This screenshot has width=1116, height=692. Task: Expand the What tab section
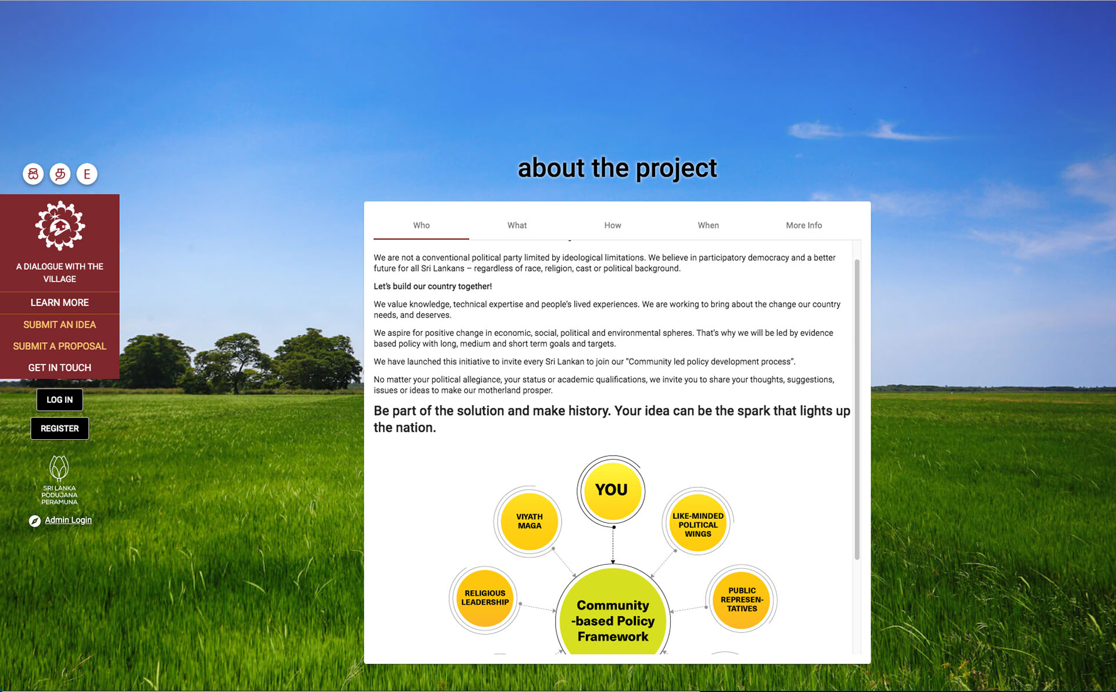tap(517, 225)
